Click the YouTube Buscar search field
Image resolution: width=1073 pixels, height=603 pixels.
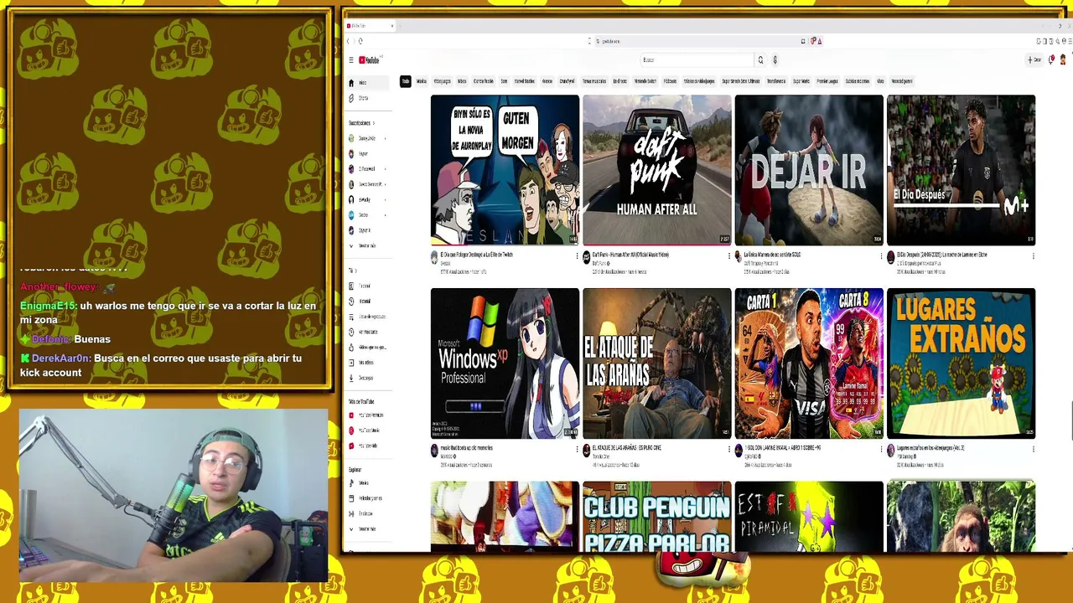(697, 60)
